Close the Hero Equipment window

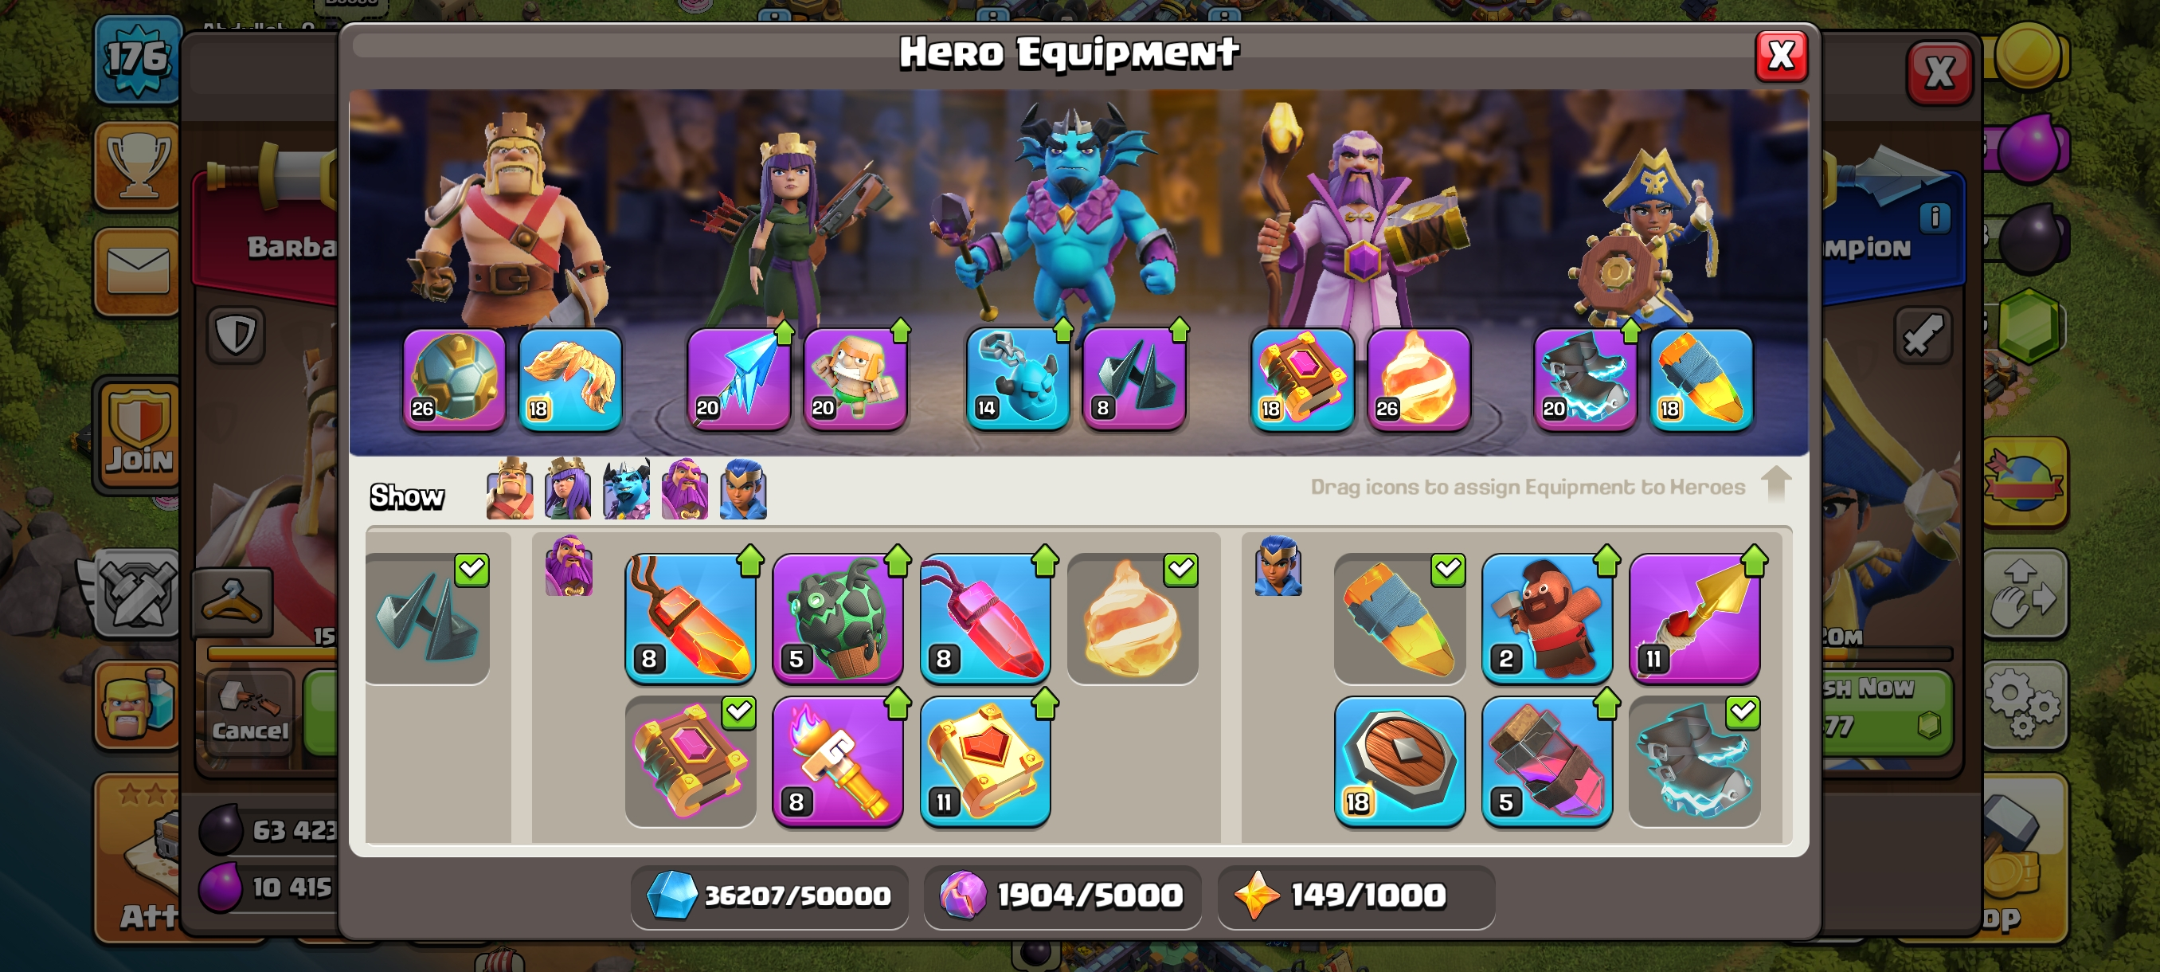[1781, 57]
